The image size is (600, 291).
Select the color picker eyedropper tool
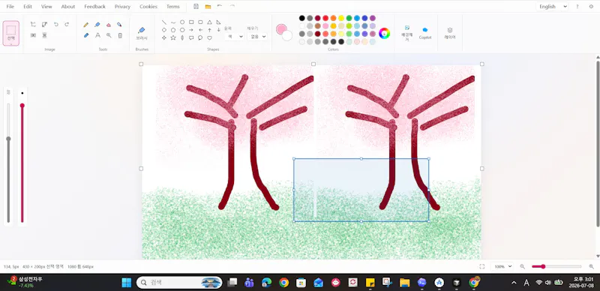click(119, 25)
